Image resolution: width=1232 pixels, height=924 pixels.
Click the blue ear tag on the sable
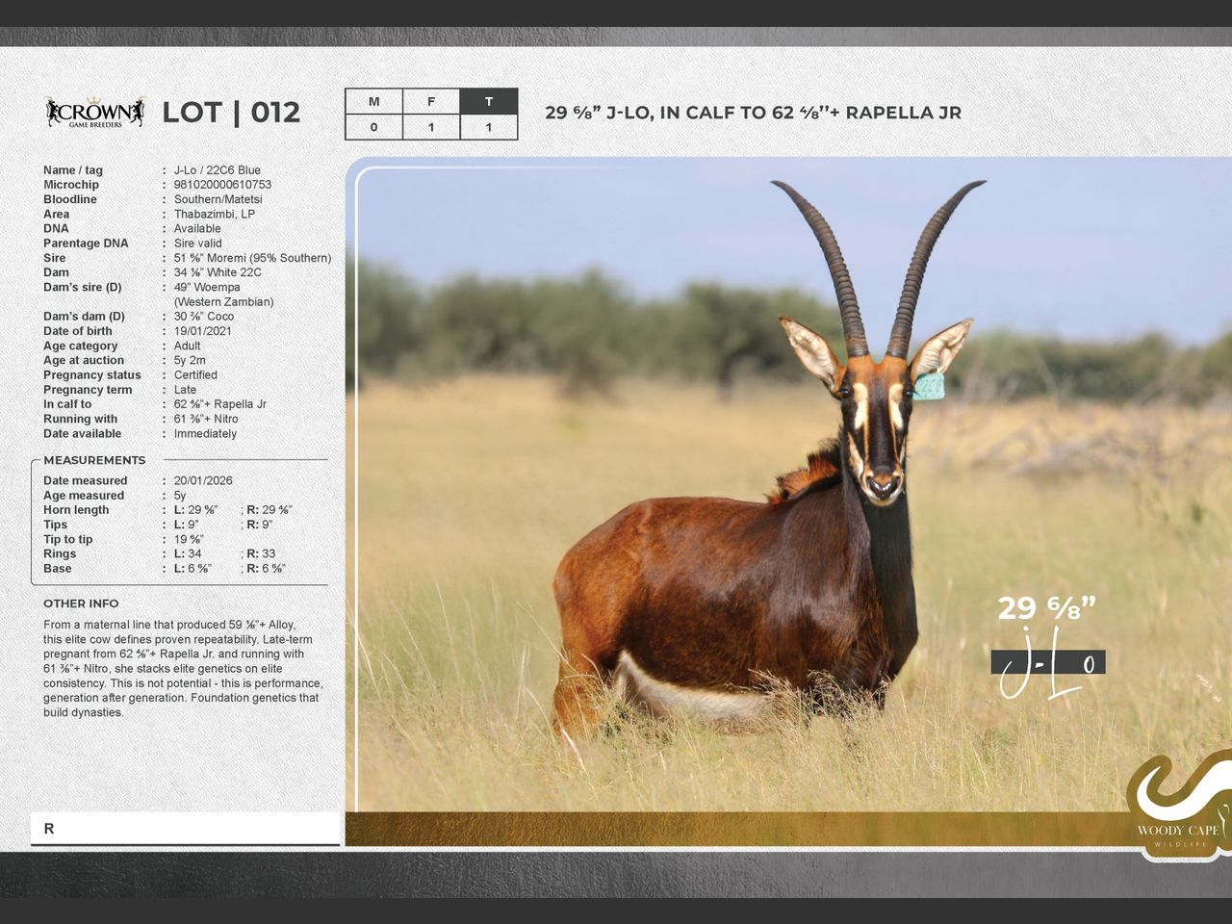pos(929,386)
